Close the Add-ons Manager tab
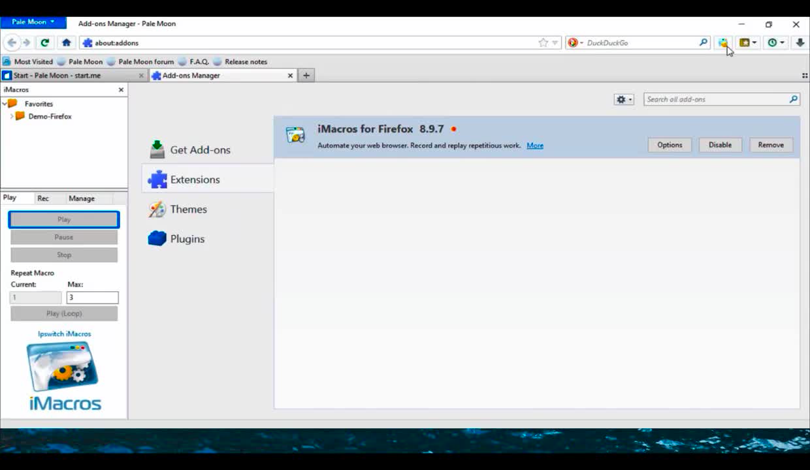 click(290, 76)
